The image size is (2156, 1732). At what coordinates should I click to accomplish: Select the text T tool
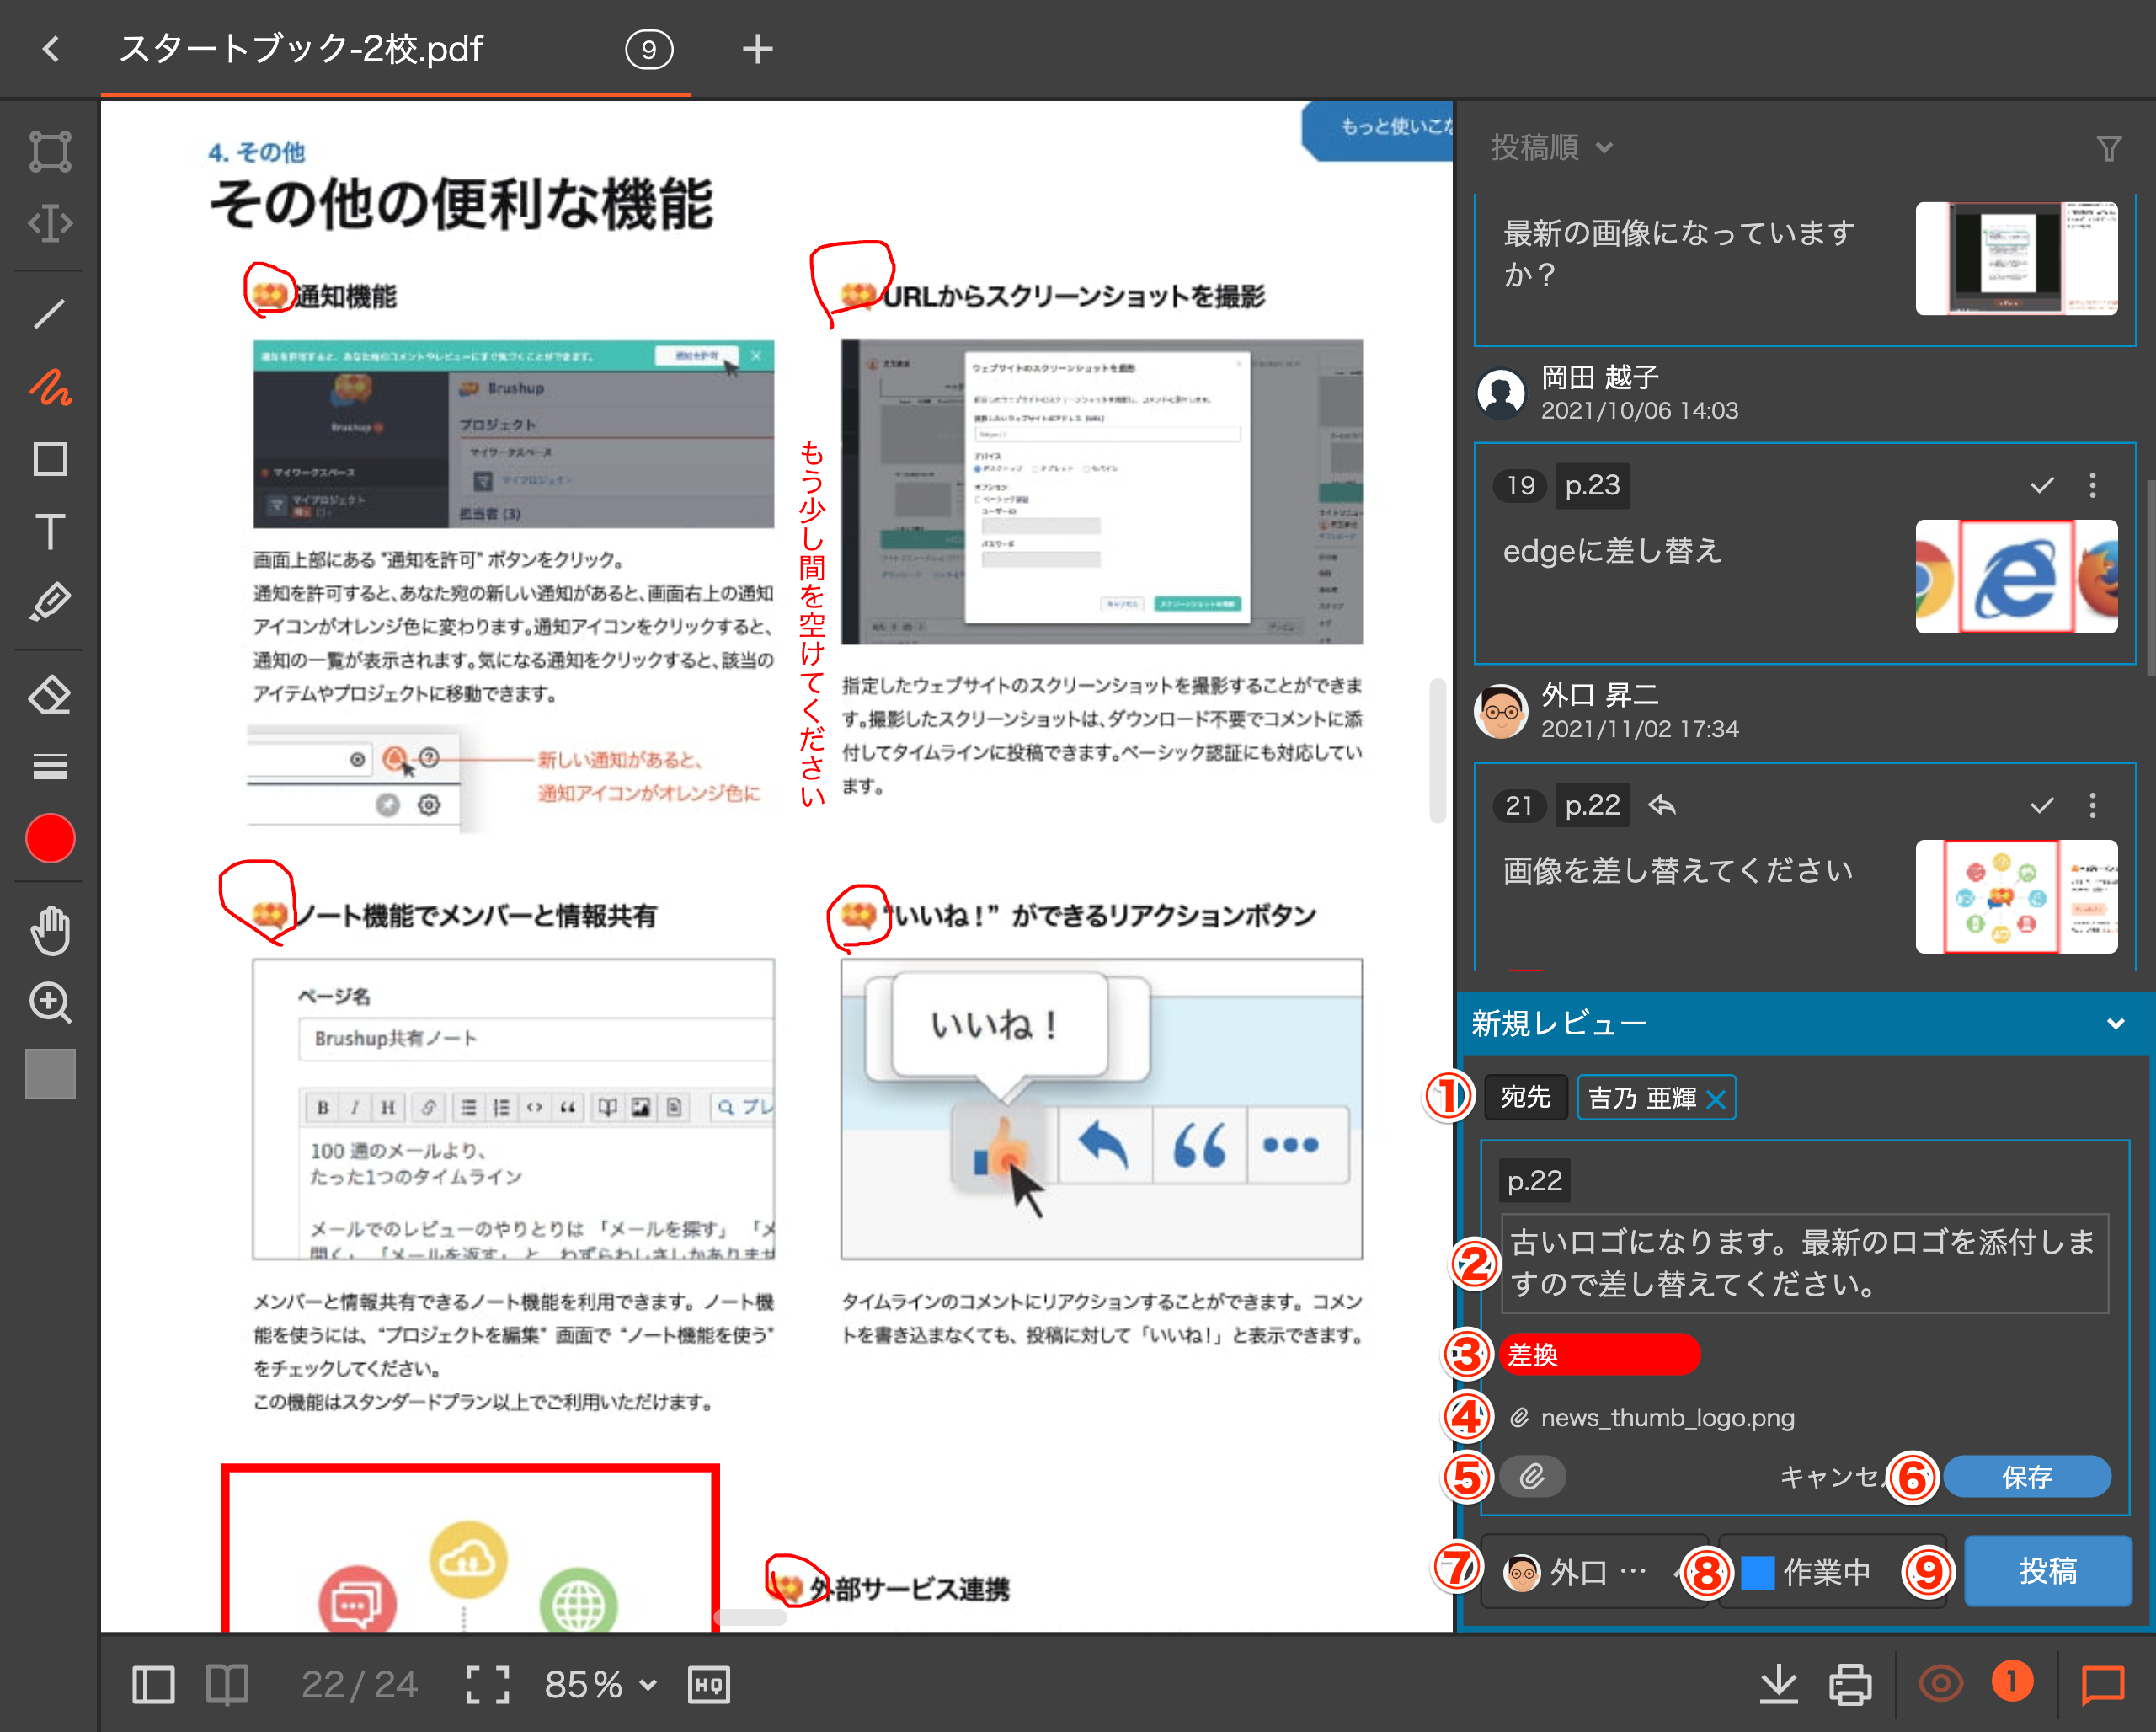click(x=50, y=531)
